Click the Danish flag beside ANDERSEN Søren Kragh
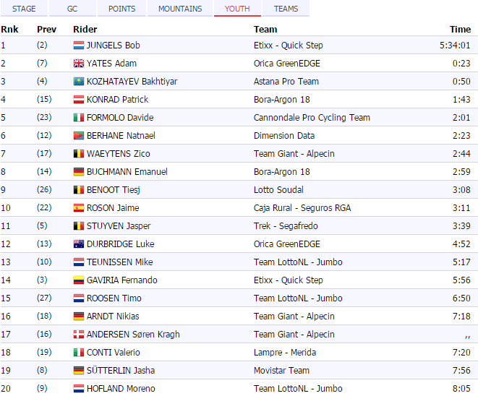478x396 pixels. click(x=79, y=335)
